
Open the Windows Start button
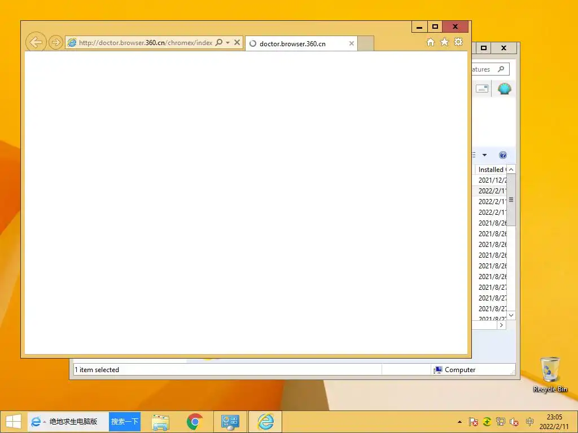point(14,422)
